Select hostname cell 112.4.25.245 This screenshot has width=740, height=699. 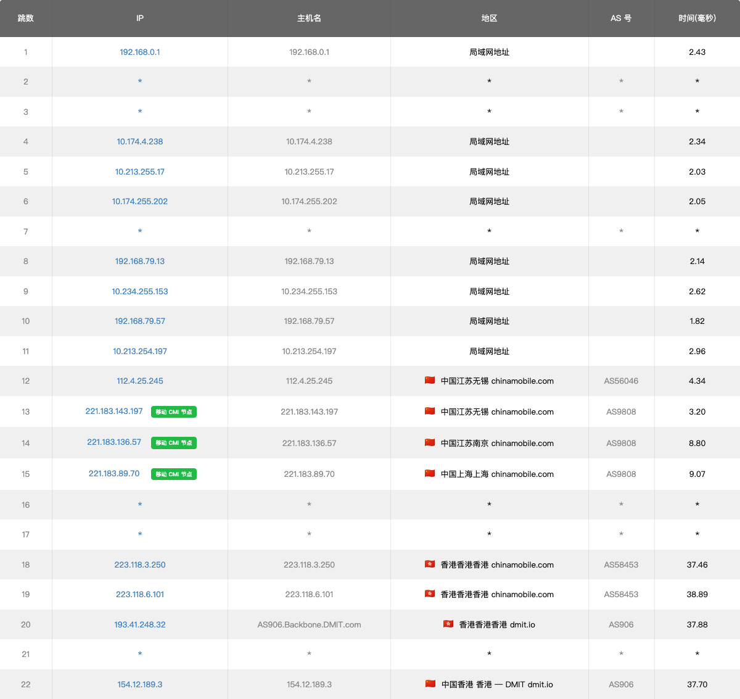(x=309, y=381)
